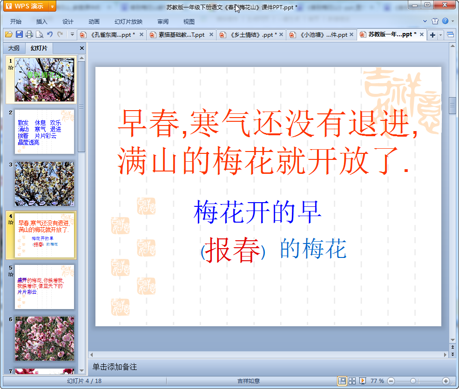
Task: Click the skin shirt icon
Action: 435,21
